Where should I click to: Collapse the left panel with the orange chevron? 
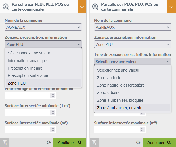(x=82, y=7)
